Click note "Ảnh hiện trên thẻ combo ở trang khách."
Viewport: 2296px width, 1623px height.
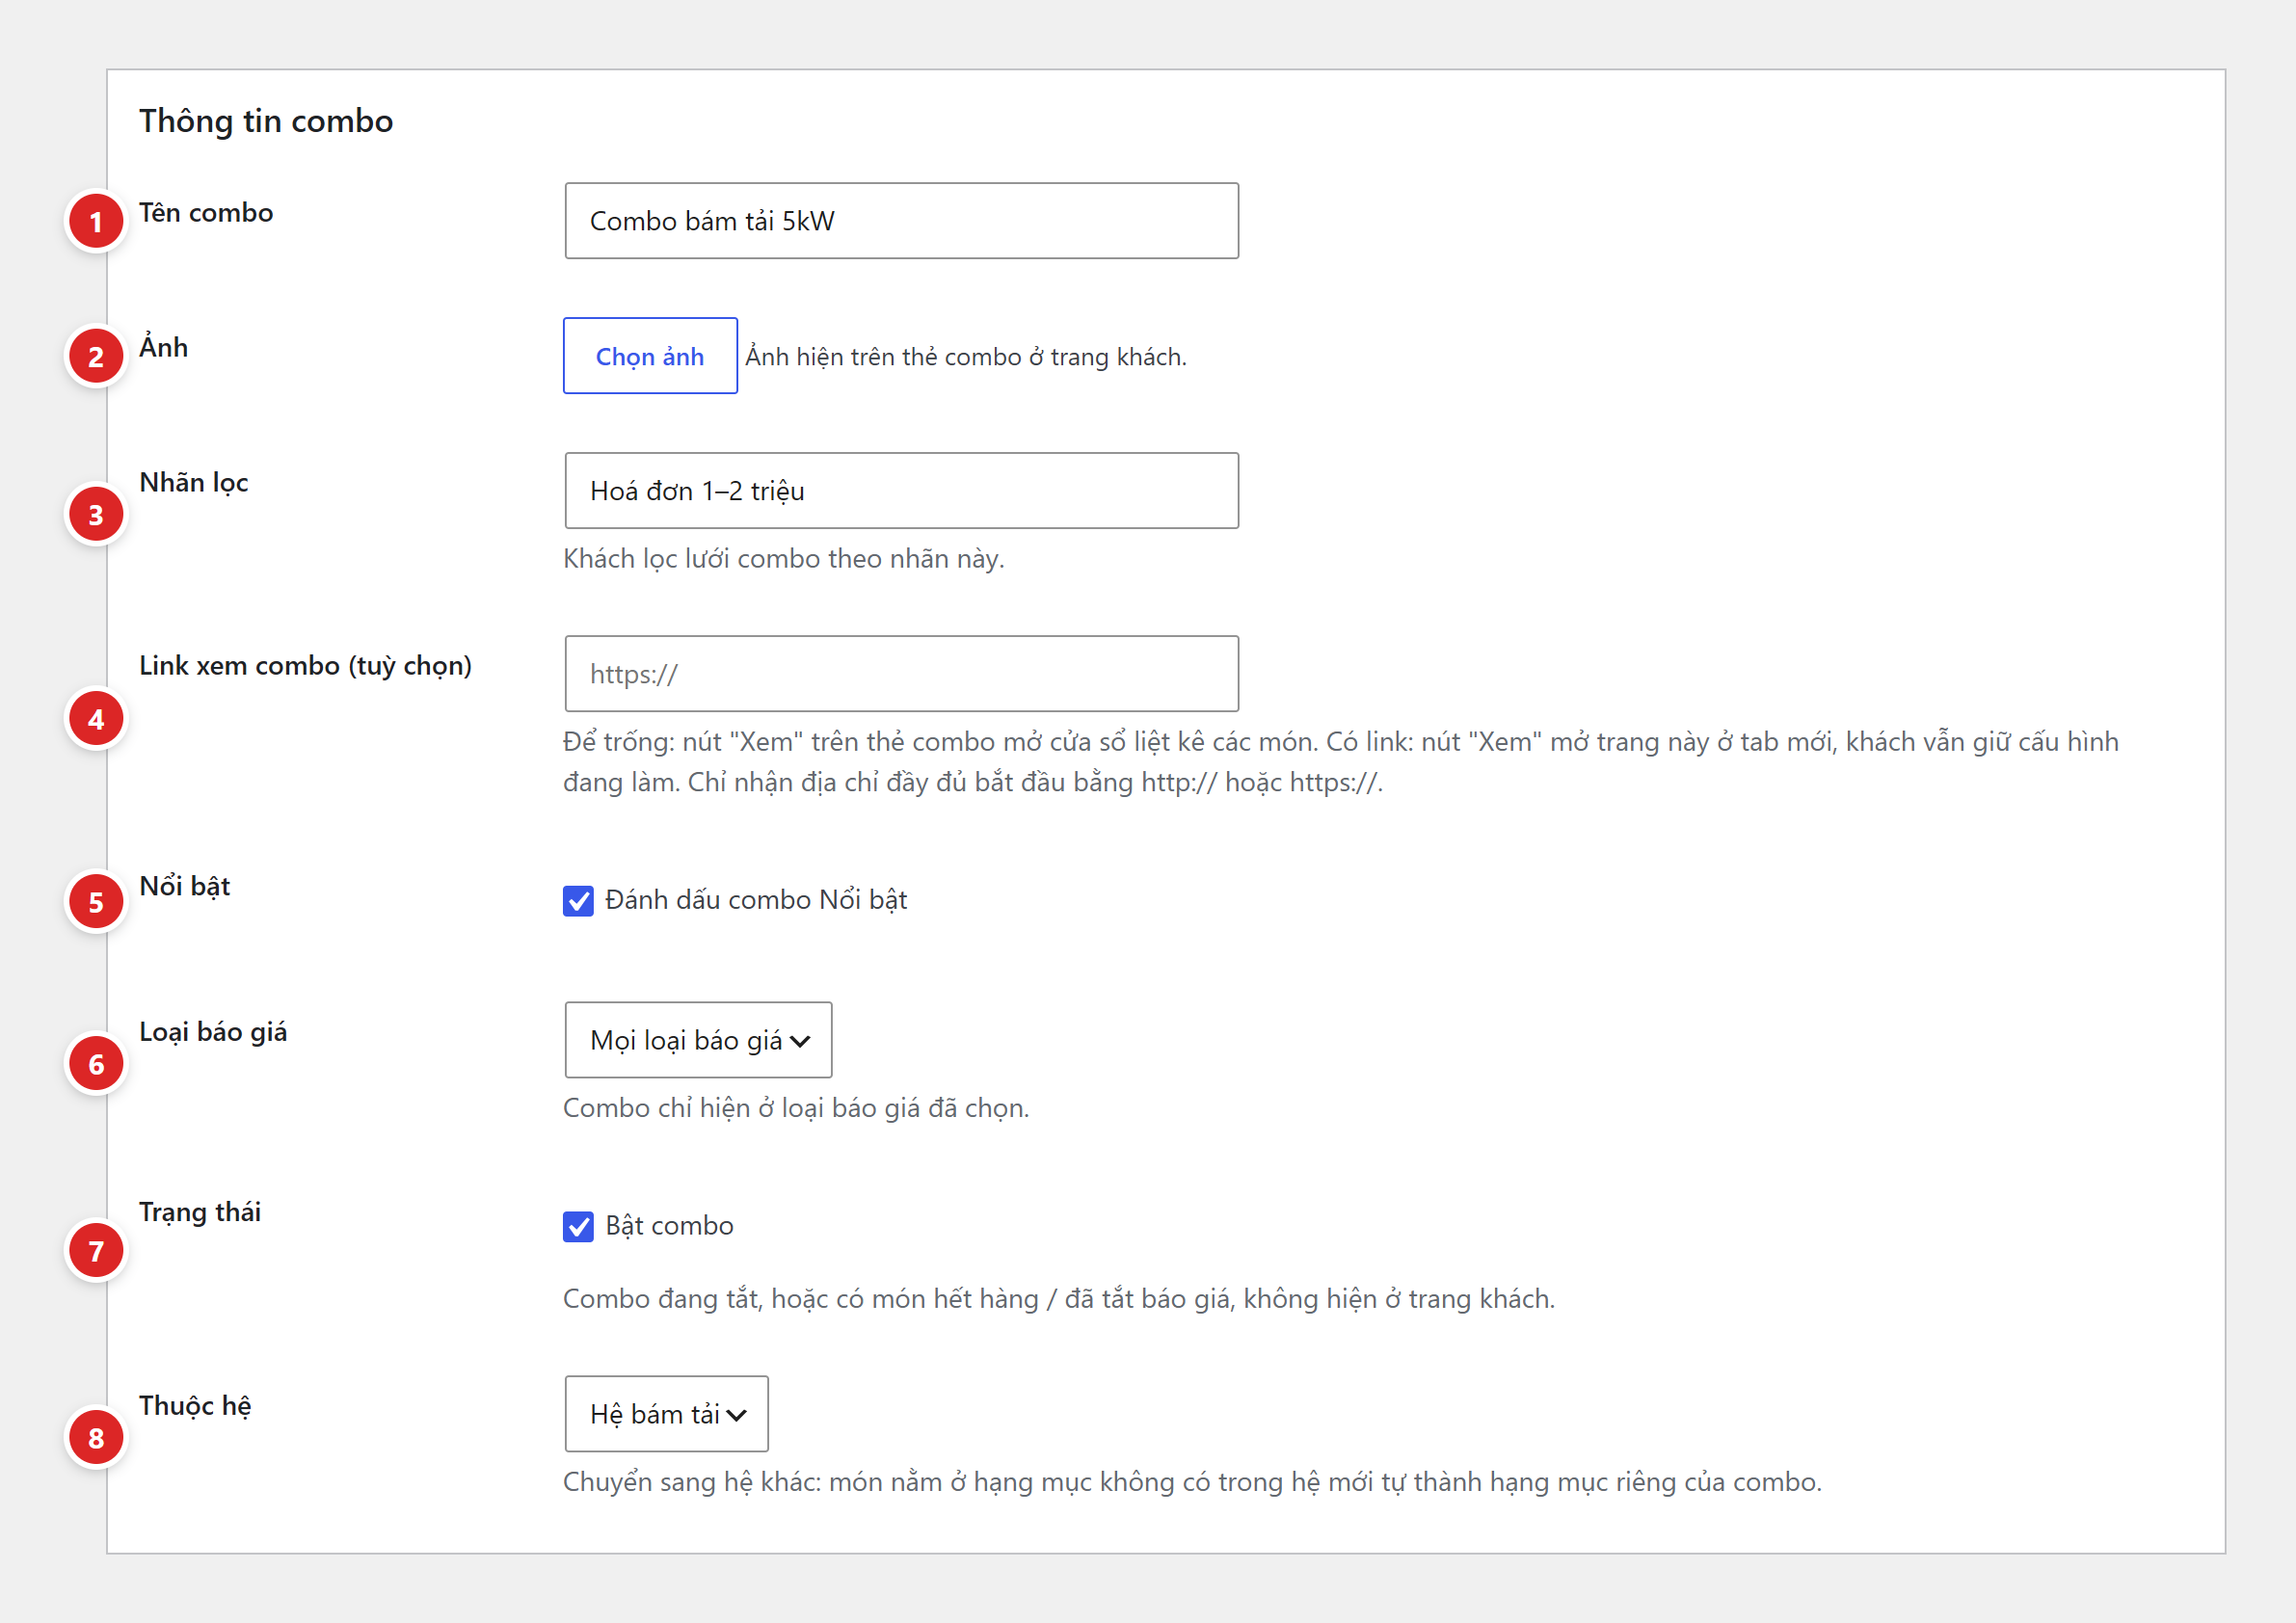click(x=966, y=357)
